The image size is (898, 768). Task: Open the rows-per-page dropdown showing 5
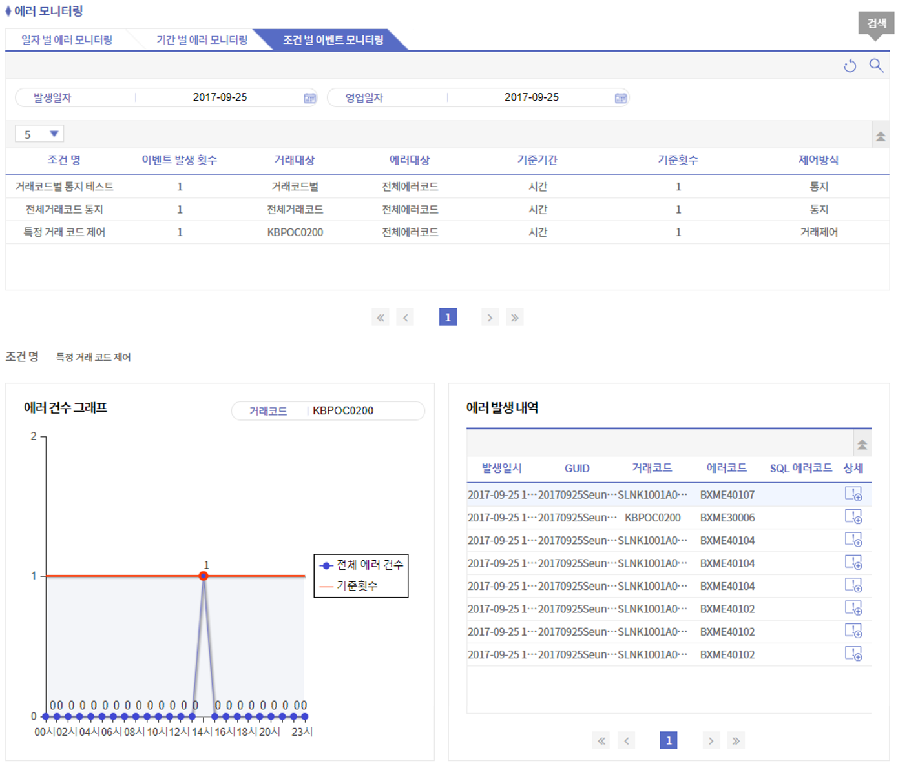[39, 134]
